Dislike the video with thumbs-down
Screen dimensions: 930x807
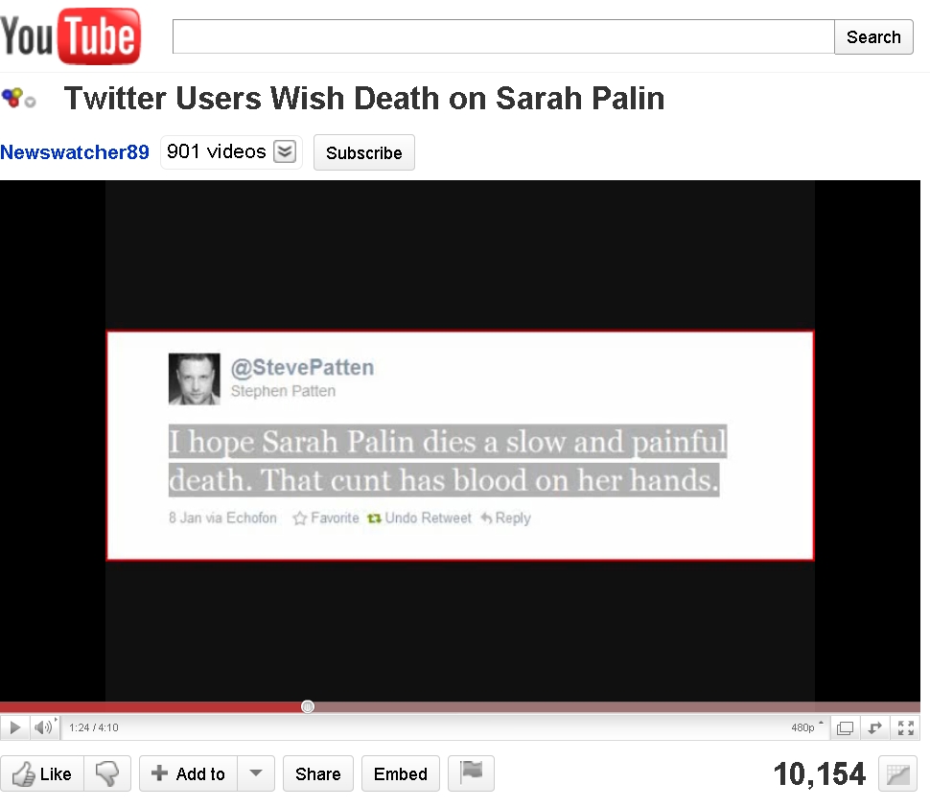(107, 773)
